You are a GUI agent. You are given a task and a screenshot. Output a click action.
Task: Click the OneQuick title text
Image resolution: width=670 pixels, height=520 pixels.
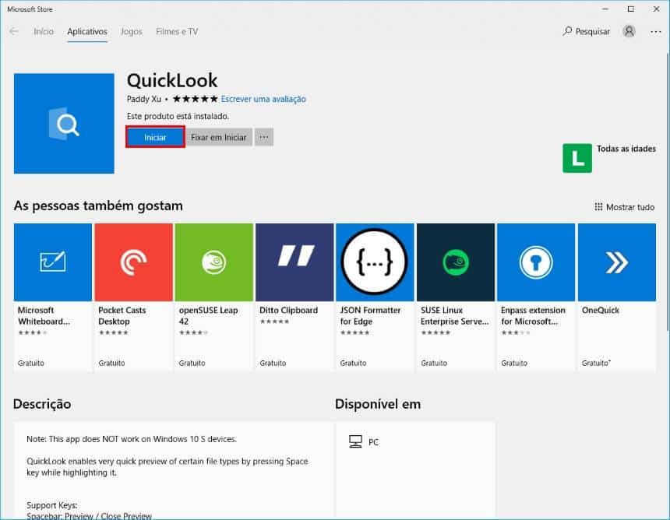pos(601,310)
